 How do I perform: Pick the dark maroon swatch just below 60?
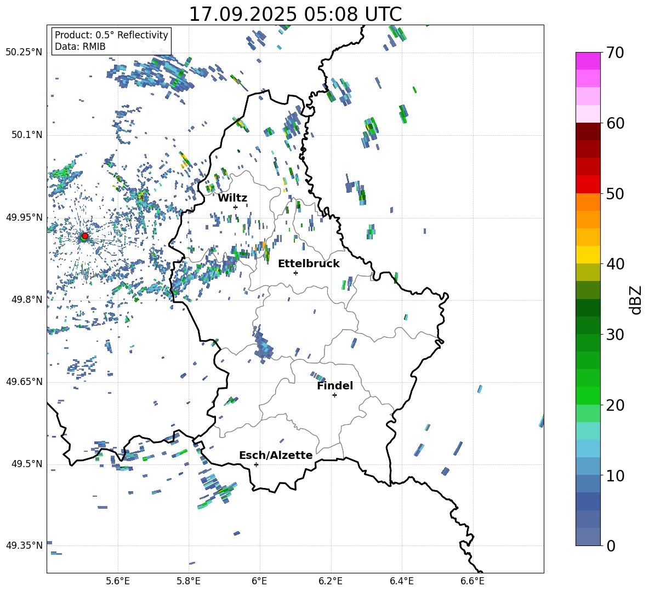click(x=588, y=131)
